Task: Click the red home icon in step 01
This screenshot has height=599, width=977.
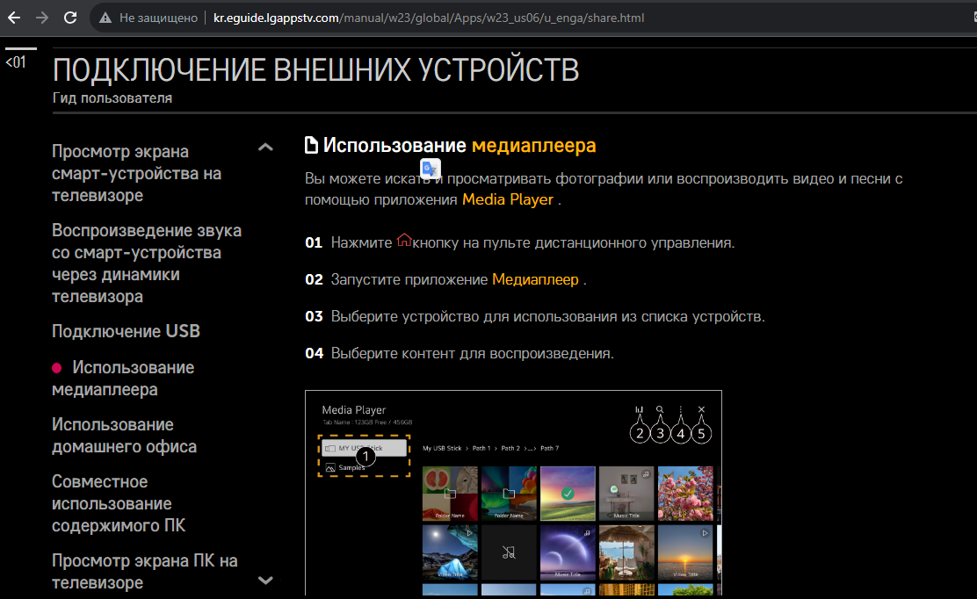Action: pos(404,240)
